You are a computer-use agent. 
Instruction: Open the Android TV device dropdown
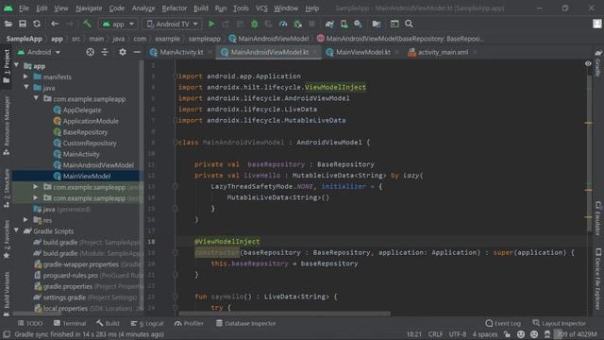click(172, 24)
